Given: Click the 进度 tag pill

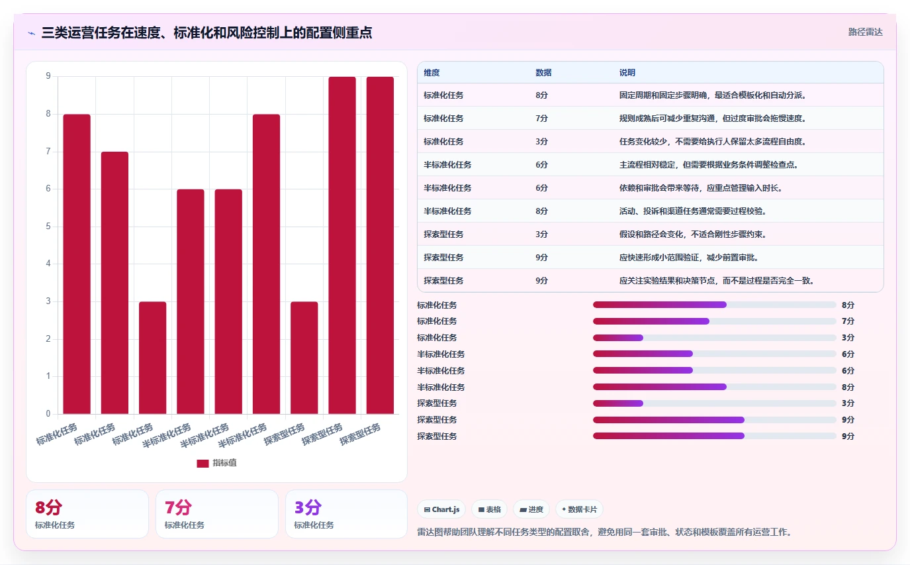Looking at the screenshot, I should pyautogui.click(x=531, y=509).
